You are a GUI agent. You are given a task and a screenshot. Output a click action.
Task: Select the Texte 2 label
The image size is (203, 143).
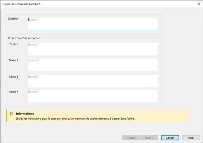[x=13, y=60]
